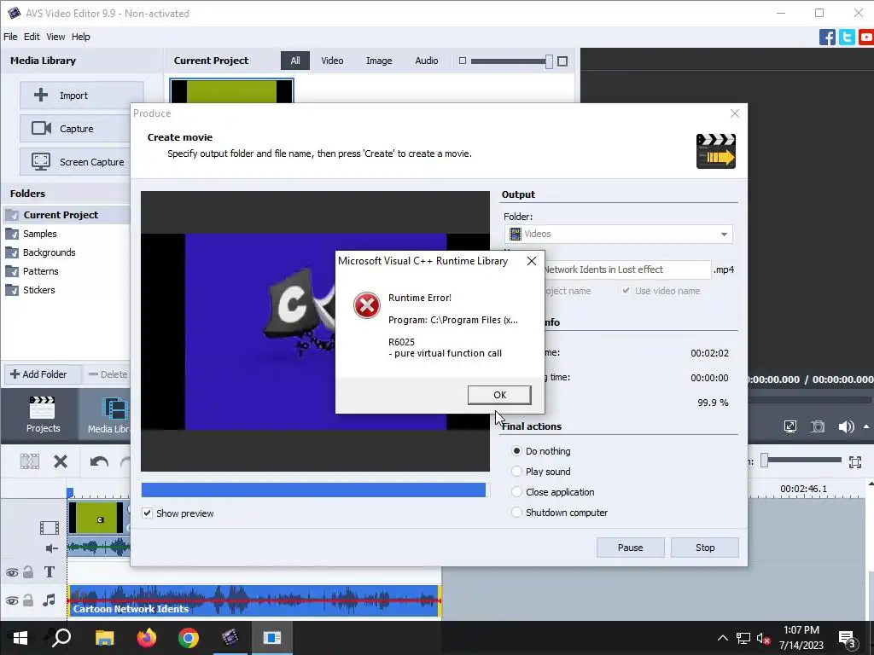Open the Facebook link icon

(827, 38)
